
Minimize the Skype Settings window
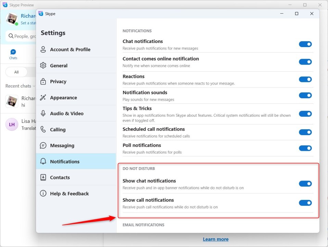pyautogui.click(x=282, y=14)
